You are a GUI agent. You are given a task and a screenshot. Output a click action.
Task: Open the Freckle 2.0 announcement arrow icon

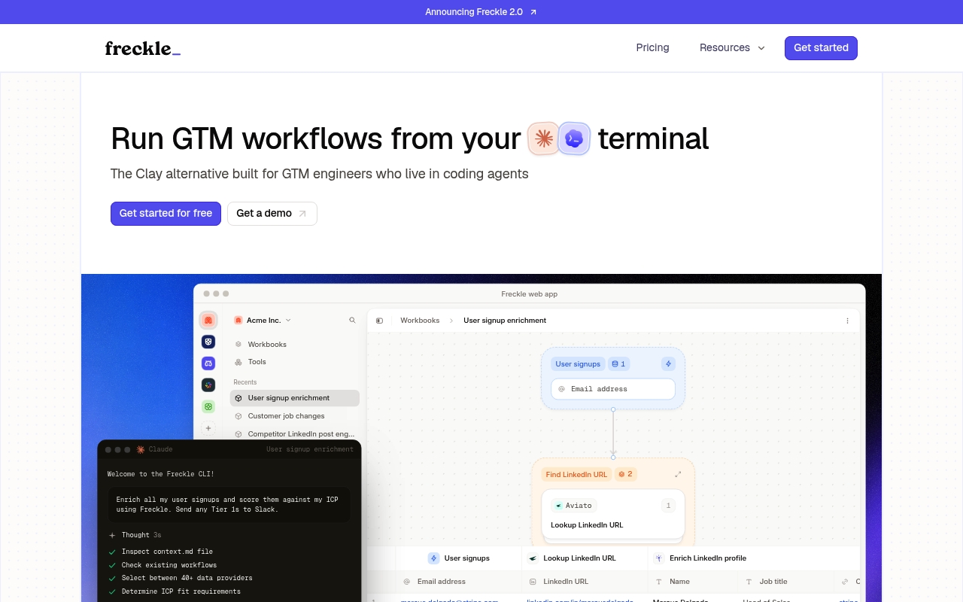pos(533,12)
